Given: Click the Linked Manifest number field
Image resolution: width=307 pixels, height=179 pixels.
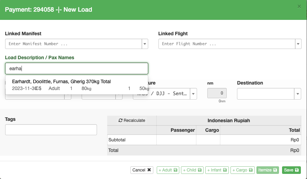Looking at the screenshot, I should pyautogui.click(x=73, y=44).
